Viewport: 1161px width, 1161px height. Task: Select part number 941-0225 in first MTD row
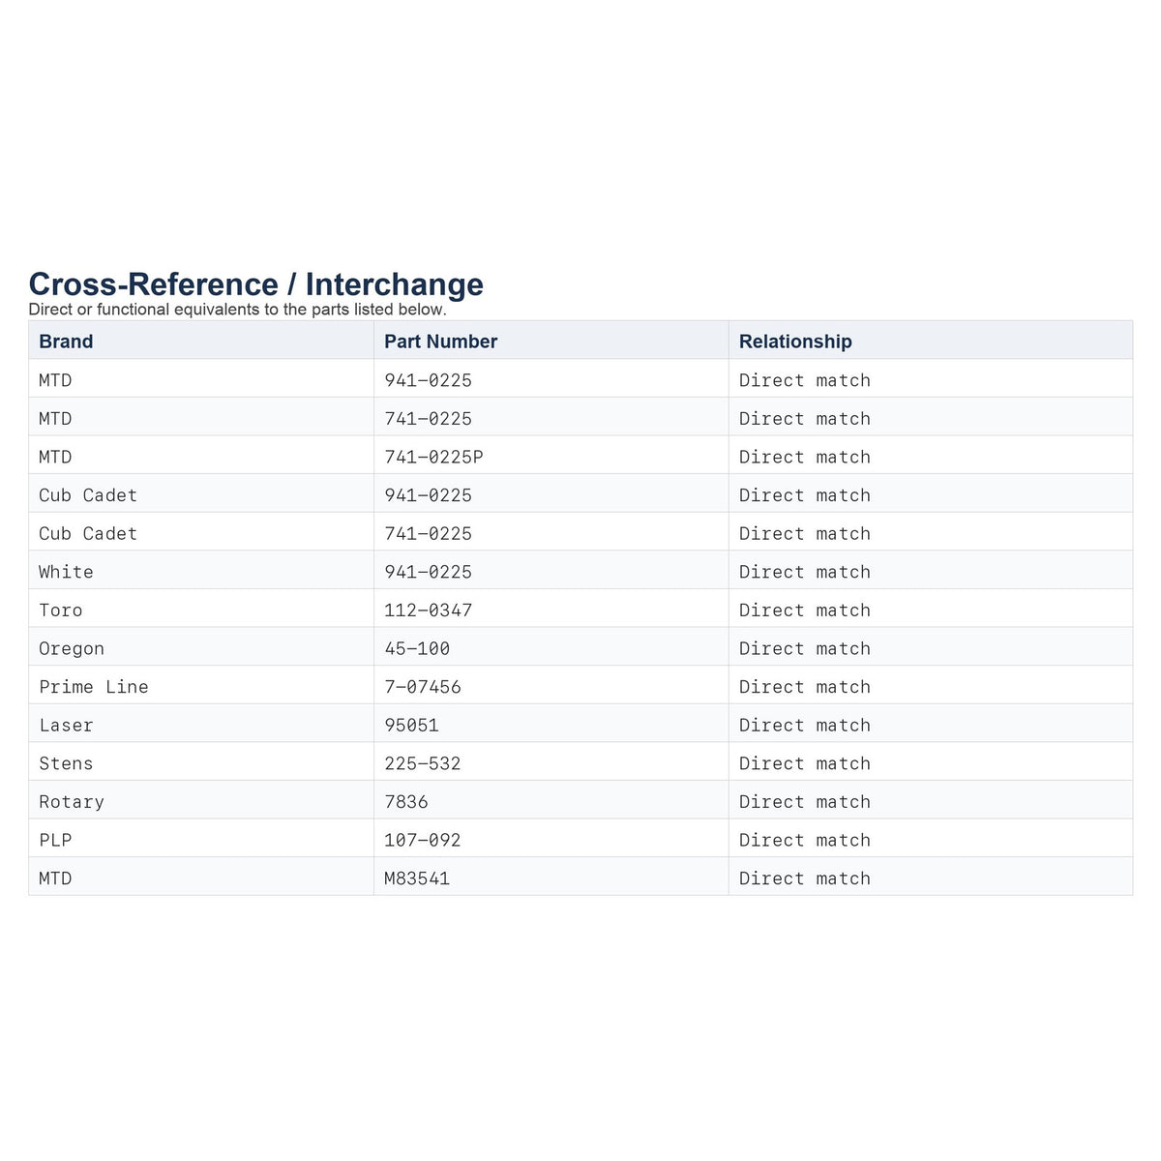[428, 380]
